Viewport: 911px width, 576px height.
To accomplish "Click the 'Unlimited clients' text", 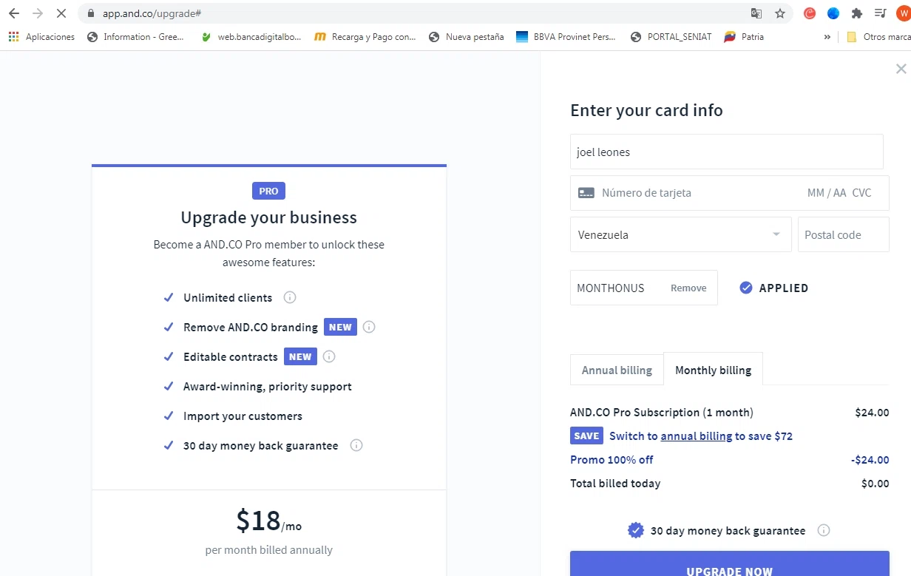I will [x=228, y=298].
